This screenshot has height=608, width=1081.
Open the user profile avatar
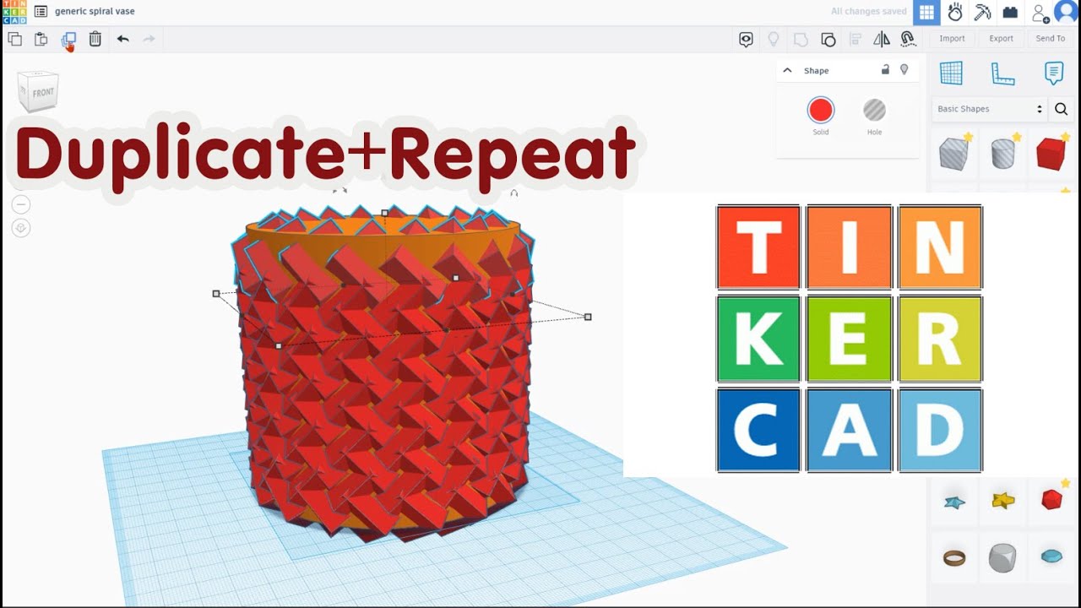(x=1067, y=12)
